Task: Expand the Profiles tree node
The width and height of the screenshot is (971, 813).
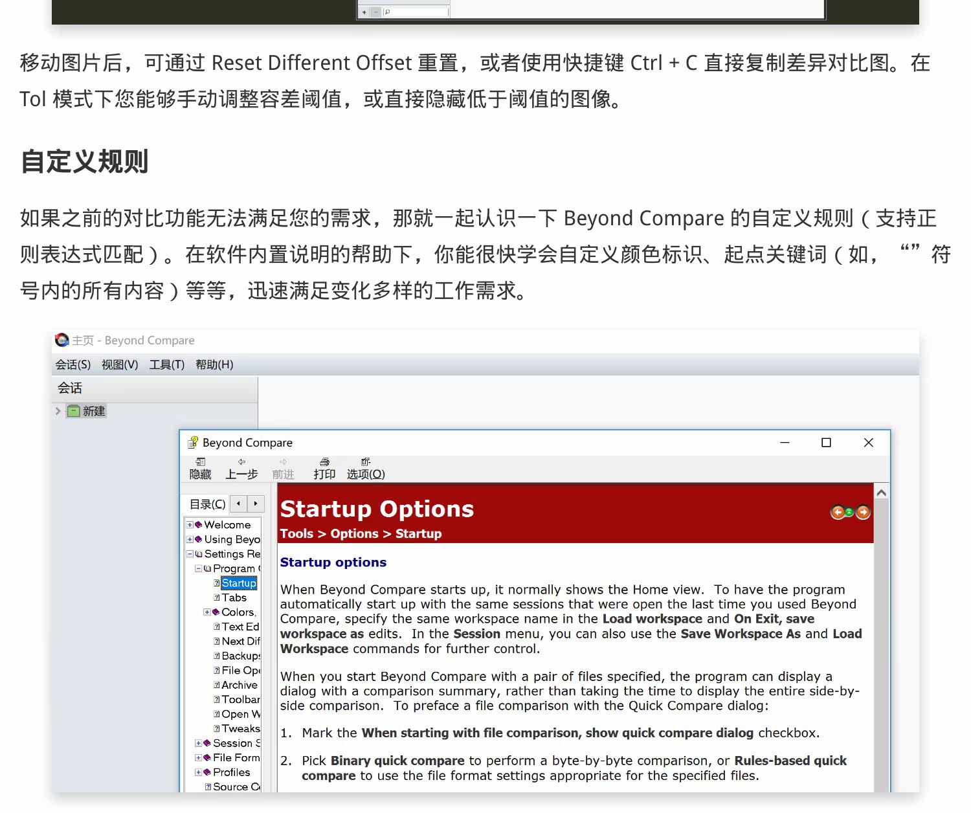Action: point(199,772)
